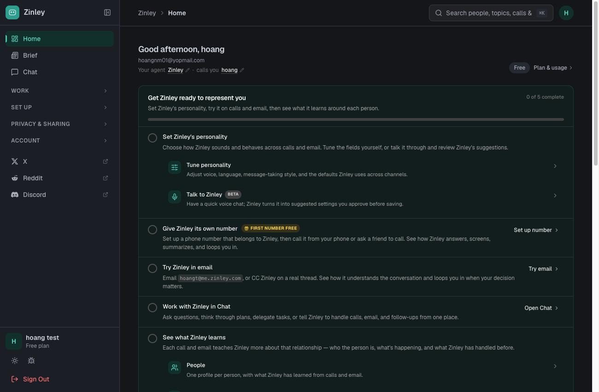Viewport: 599px width, 392px height.
Task: Click 'Get Zinley ready to represent you' title
Action: (197, 98)
